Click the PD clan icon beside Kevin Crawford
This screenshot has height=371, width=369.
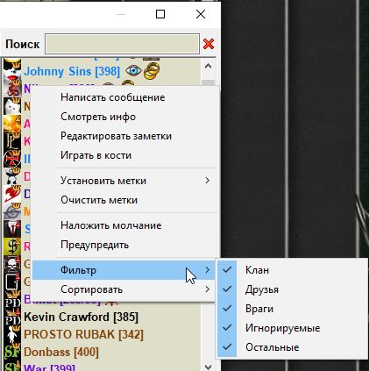12,317
